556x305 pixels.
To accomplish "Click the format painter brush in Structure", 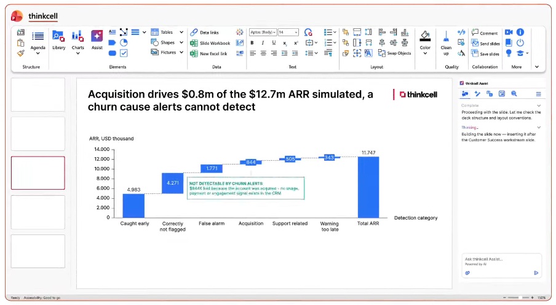I will pyautogui.click(x=21, y=53).
